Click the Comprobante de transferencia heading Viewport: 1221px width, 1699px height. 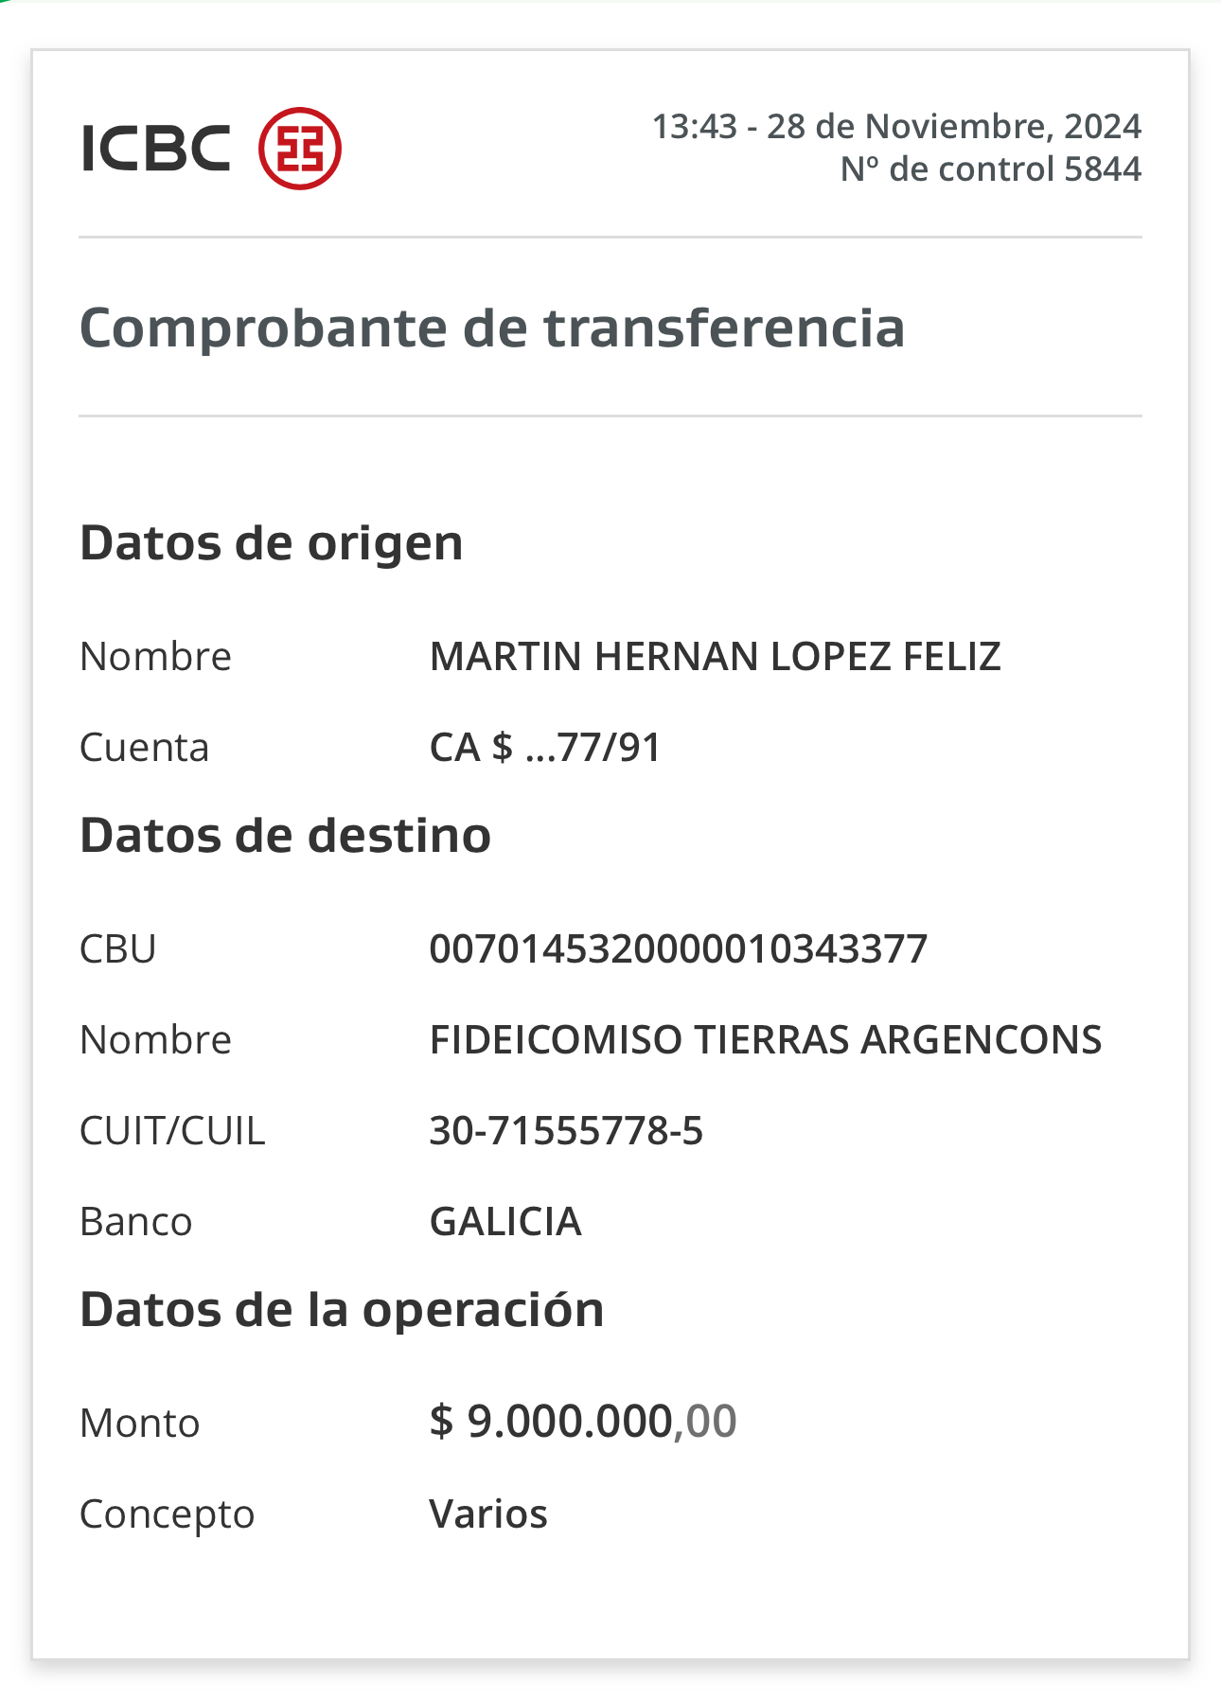(x=492, y=327)
